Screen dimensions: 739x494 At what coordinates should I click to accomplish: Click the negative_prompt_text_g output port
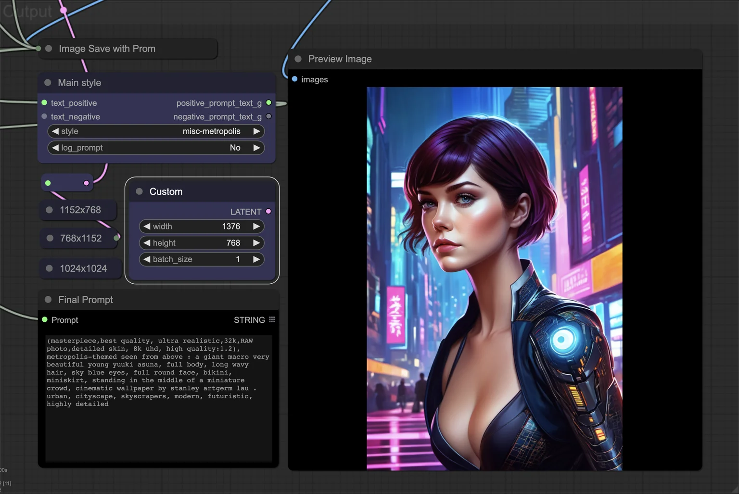coord(268,116)
